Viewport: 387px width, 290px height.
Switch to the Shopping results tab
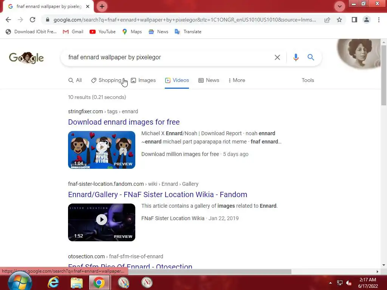coord(106,80)
